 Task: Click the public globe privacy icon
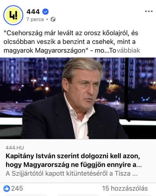[53, 20]
